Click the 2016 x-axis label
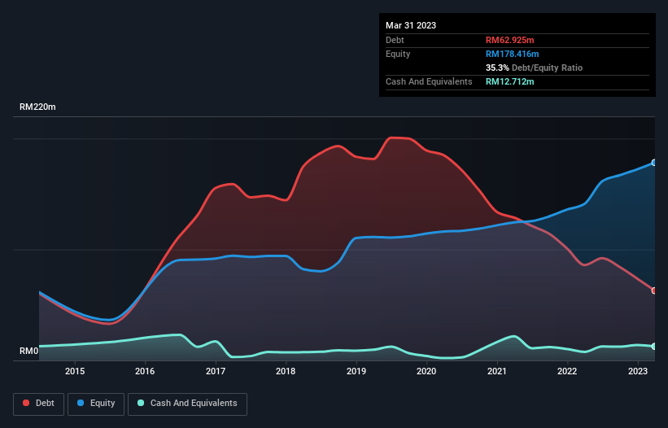668x428 pixels. 145,371
